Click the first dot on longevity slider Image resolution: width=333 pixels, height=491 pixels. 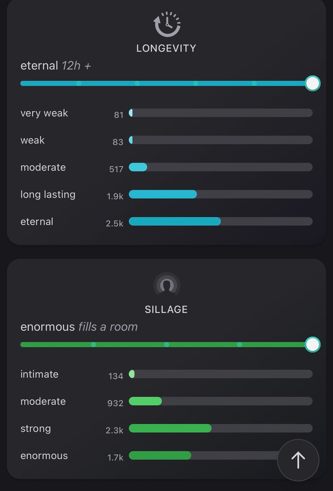click(79, 83)
